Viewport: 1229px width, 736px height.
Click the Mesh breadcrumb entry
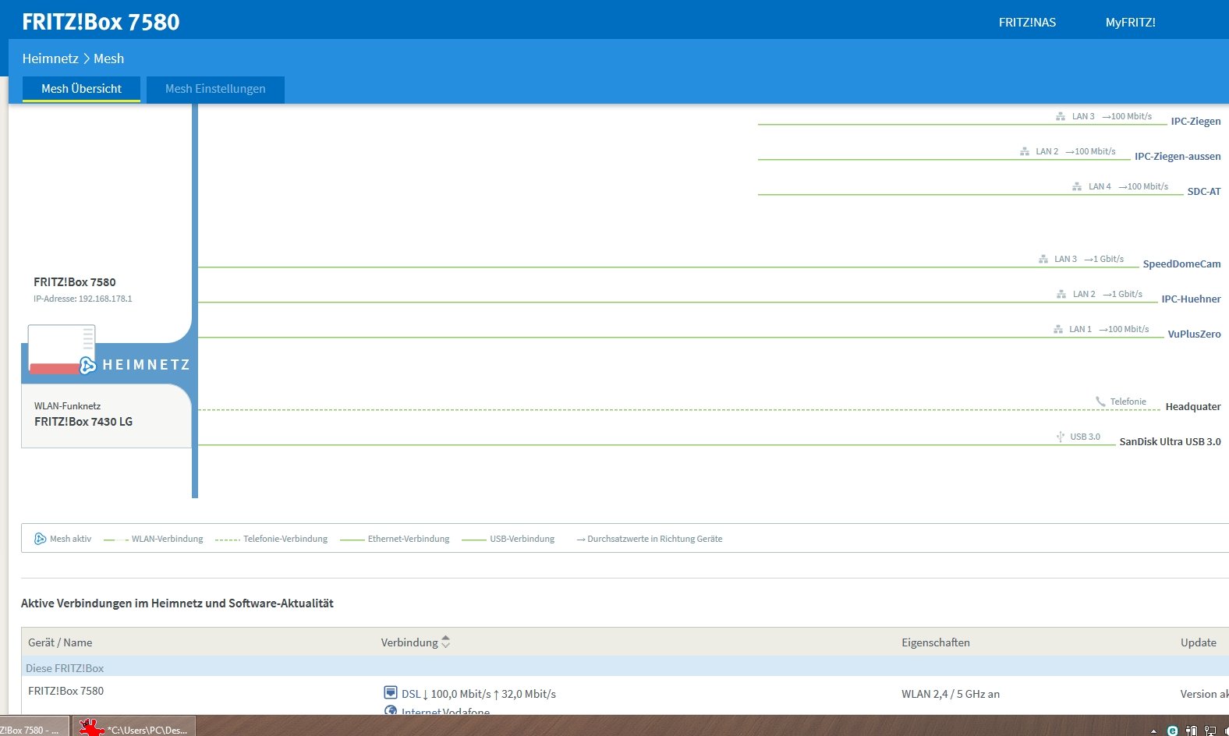pos(108,58)
